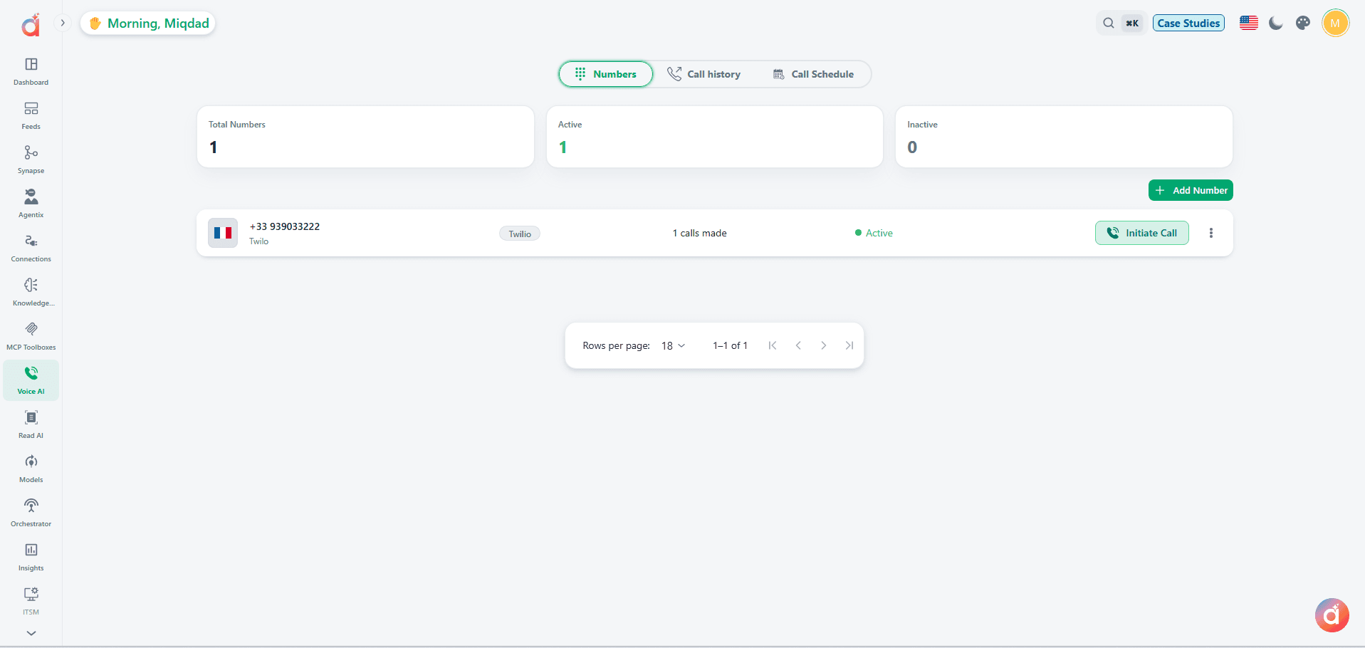Click the phone number +33 939033222

[285, 226]
